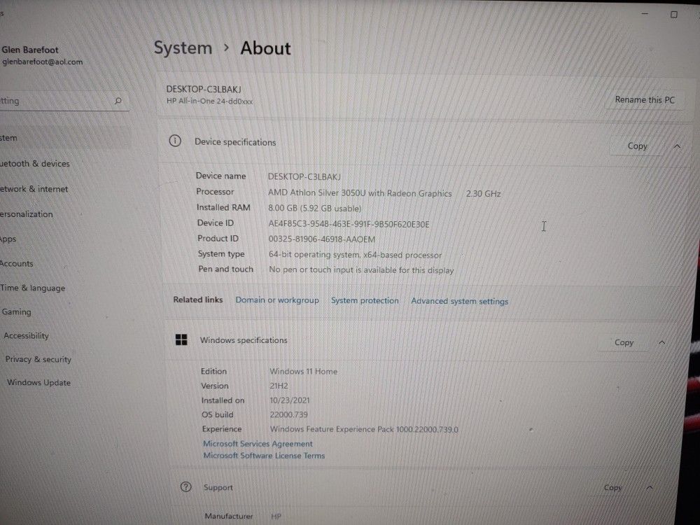This screenshot has height=525, width=700.
Task: Click the Installed RAM value 8.00 GB
Action: pos(315,208)
